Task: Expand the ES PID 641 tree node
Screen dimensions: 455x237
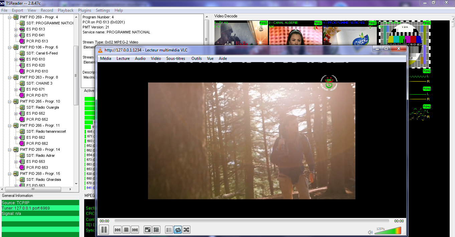Action: click(16, 35)
